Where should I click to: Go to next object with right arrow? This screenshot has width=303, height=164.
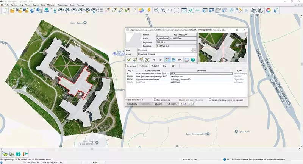pos(161,60)
